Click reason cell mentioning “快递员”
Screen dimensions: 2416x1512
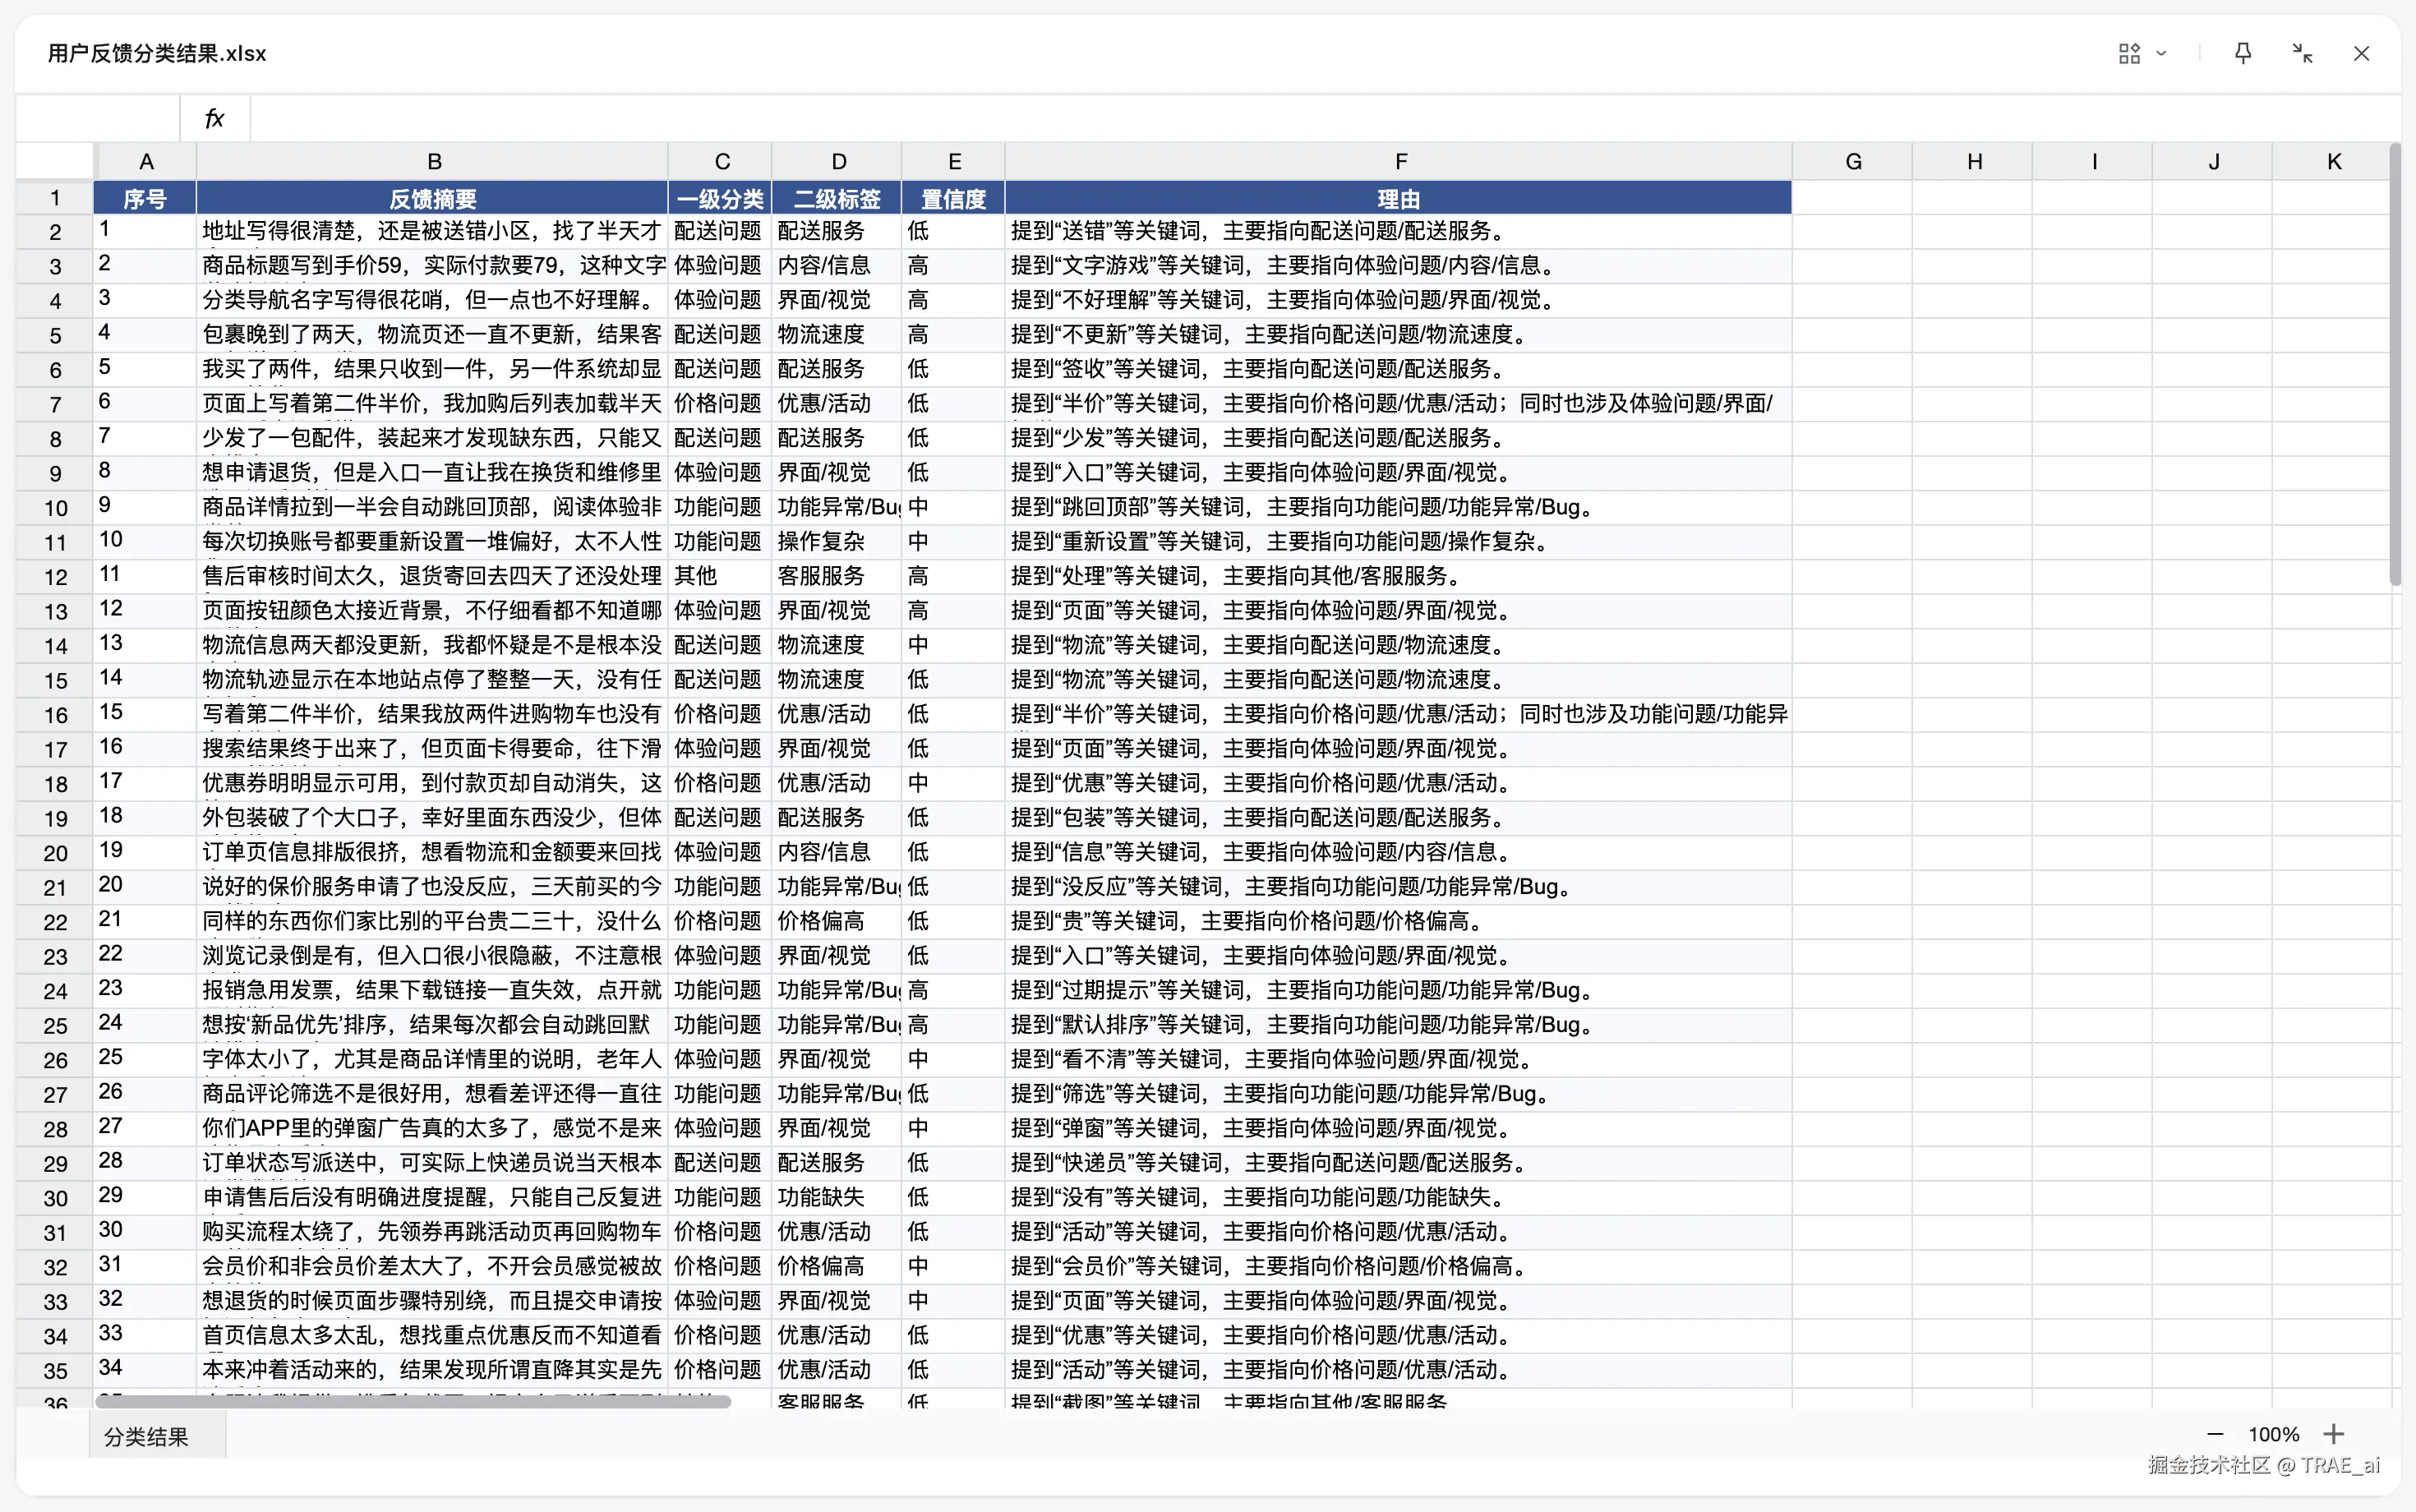1399,1163
